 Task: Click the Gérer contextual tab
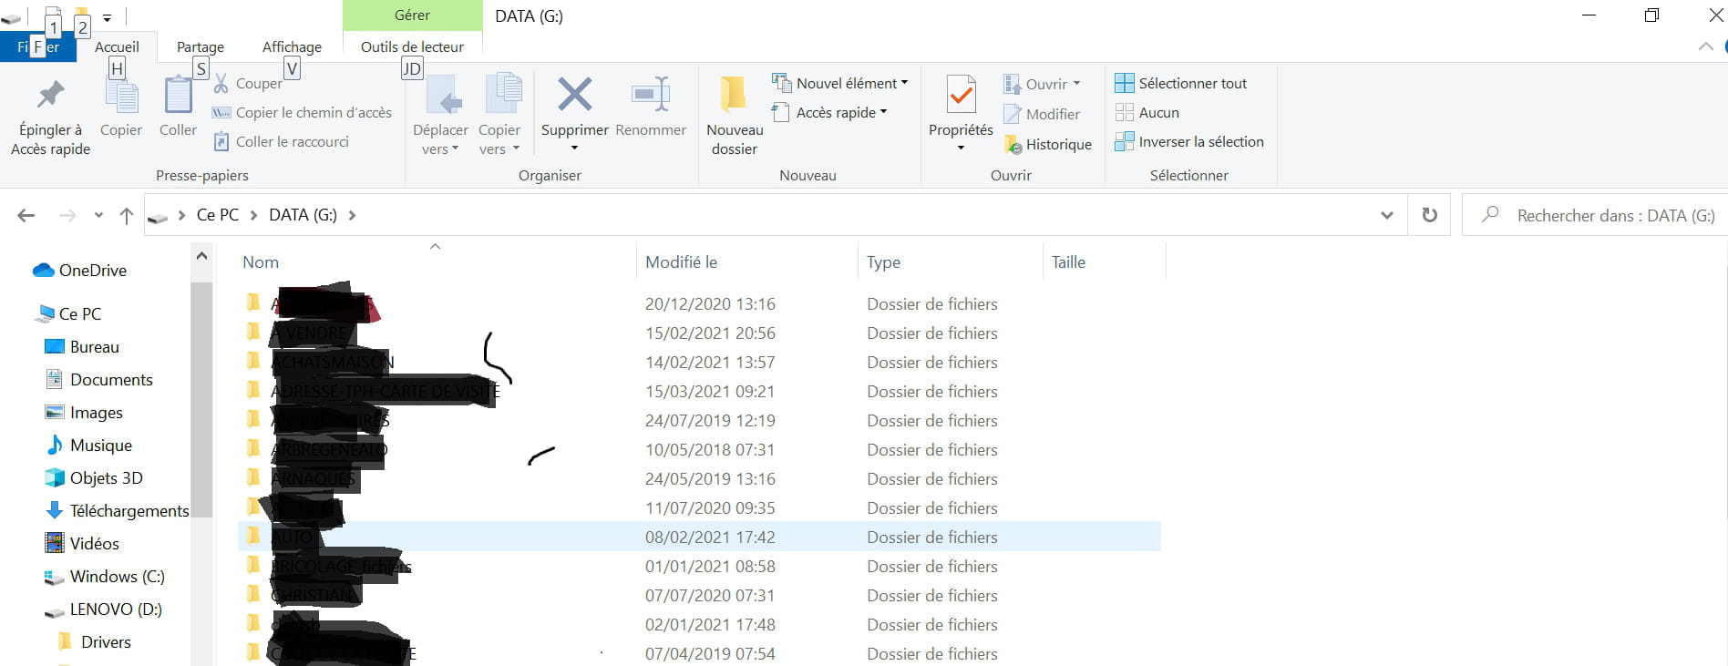coord(412,15)
